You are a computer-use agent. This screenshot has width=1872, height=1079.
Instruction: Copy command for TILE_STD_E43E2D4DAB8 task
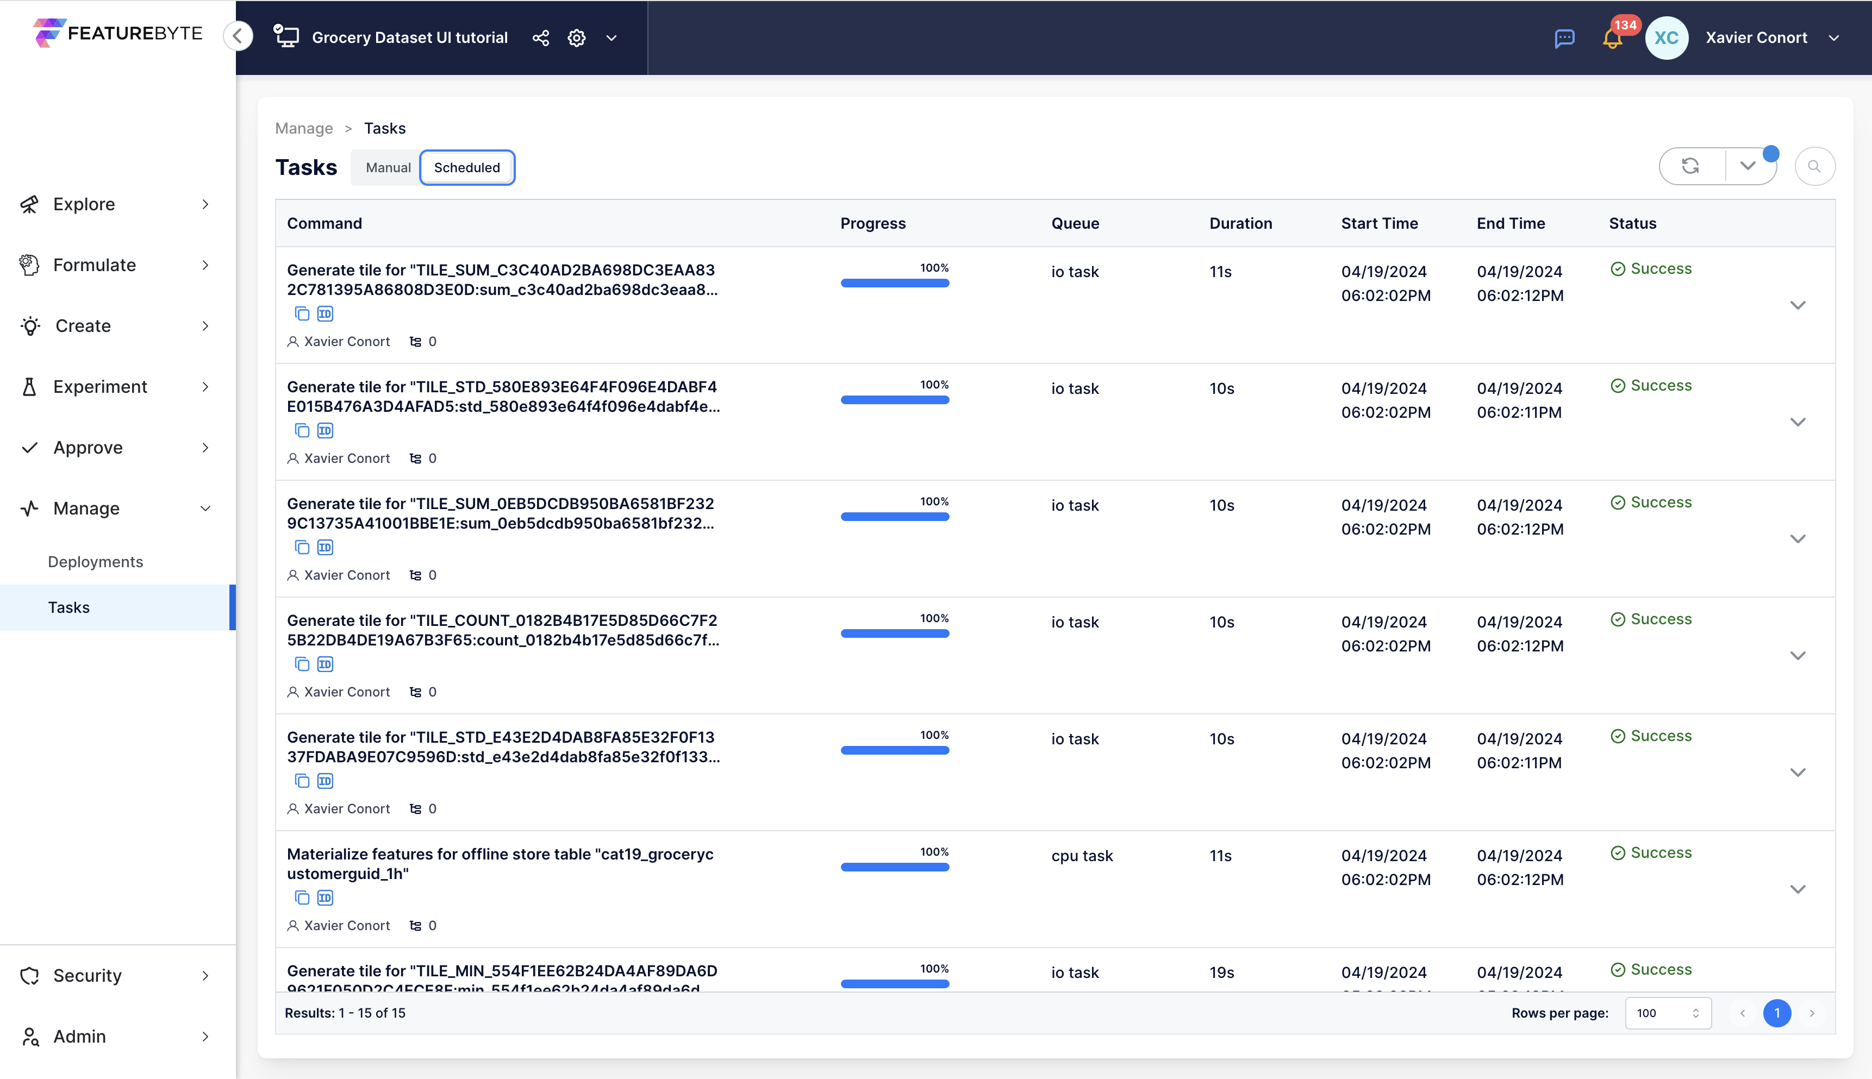click(x=302, y=781)
